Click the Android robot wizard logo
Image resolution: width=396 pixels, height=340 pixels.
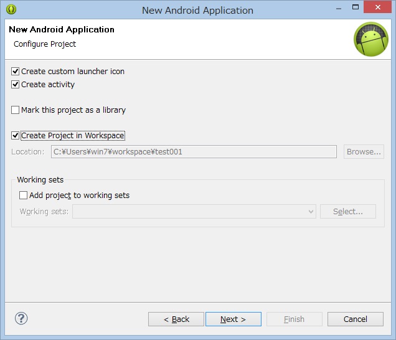tap(370, 39)
